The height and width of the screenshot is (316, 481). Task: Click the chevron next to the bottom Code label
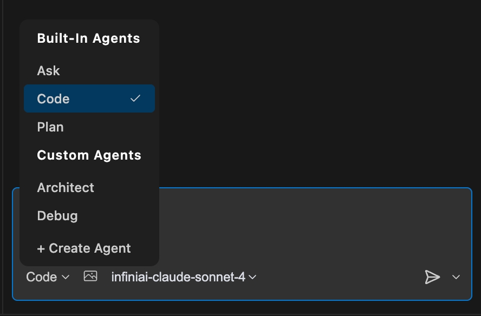point(66,277)
